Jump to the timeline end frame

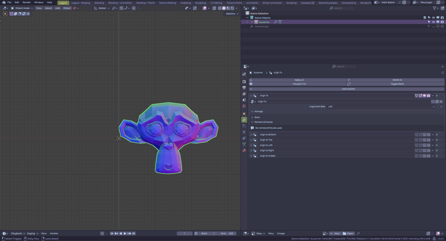134,233
